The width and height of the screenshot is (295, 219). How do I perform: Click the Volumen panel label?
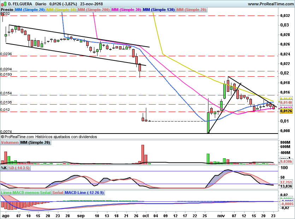point(10,143)
